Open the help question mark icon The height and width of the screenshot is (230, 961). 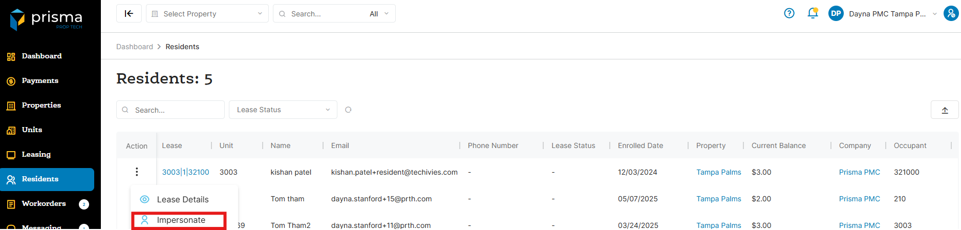(x=789, y=13)
